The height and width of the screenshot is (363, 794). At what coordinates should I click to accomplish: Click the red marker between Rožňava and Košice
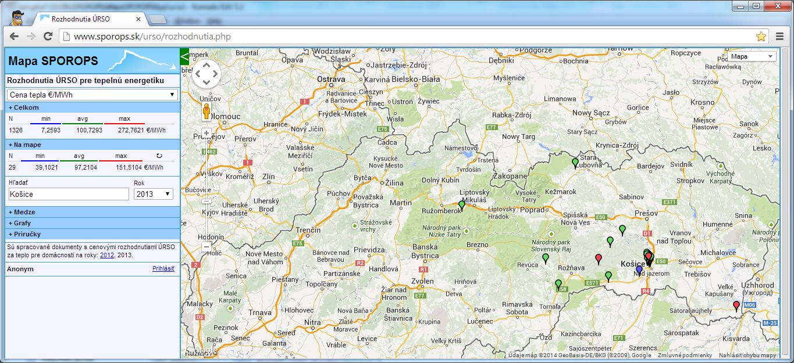point(599,258)
